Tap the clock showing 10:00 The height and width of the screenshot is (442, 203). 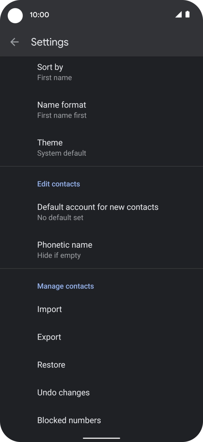[x=39, y=15]
